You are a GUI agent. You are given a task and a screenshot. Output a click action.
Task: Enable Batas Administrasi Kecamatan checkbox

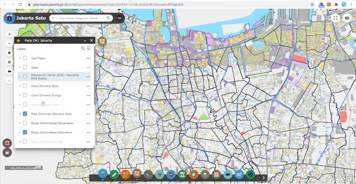25,123
